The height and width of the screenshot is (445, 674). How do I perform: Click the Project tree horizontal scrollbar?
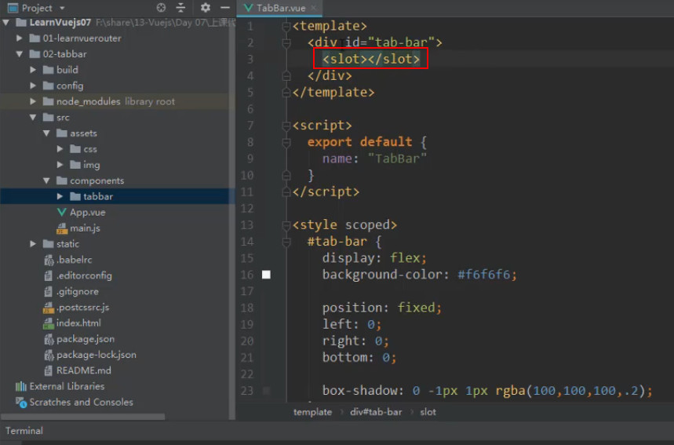(x=83, y=417)
